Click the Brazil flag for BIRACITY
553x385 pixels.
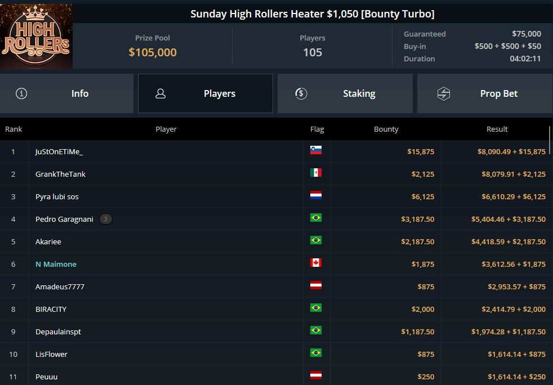coord(316,308)
